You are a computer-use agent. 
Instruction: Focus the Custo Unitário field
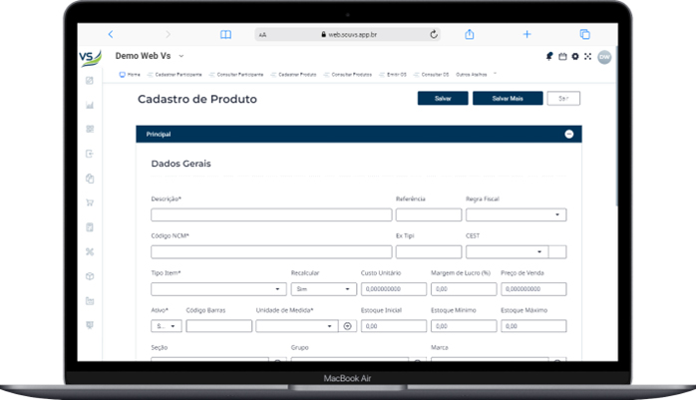pos(394,289)
